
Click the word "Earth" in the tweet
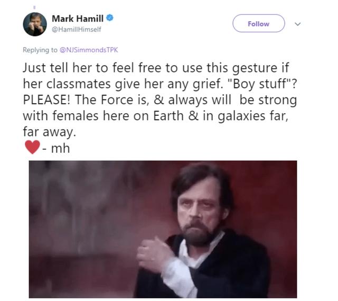pyautogui.click(x=168, y=116)
